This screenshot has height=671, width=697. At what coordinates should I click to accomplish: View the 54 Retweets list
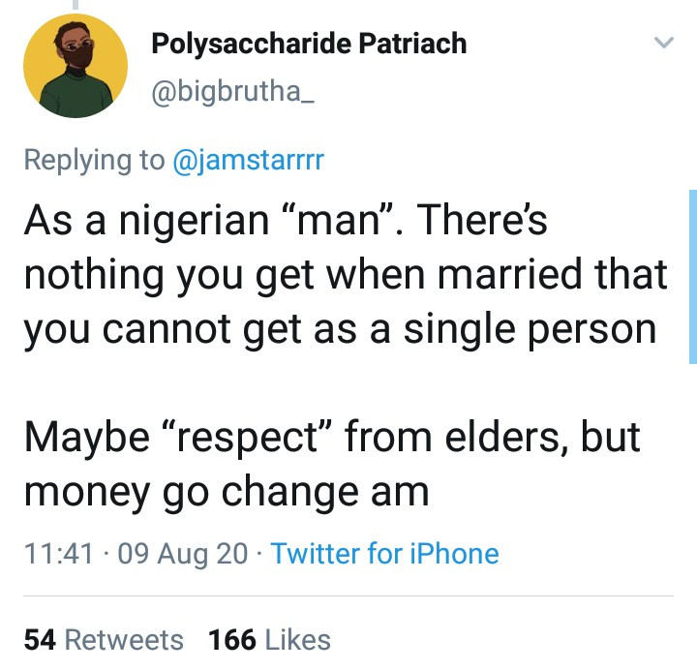click(x=104, y=640)
